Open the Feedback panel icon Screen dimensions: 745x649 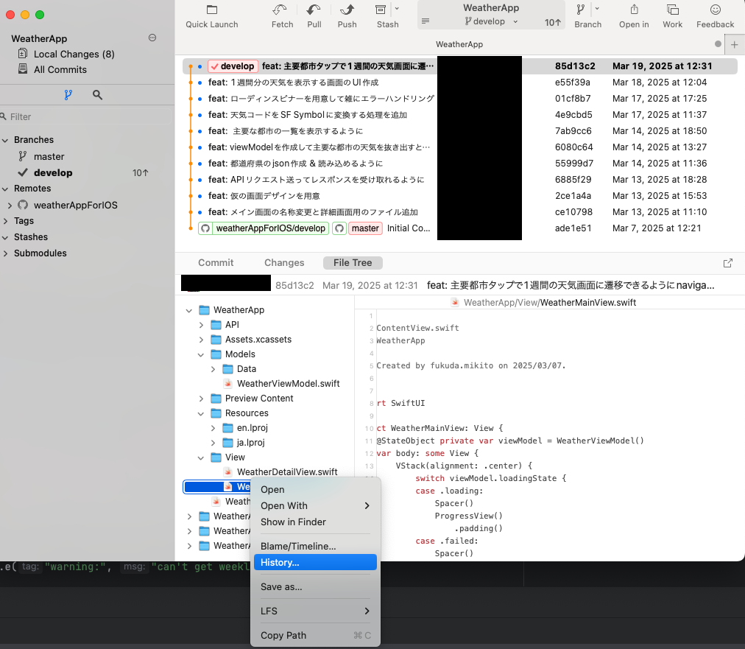(x=715, y=16)
